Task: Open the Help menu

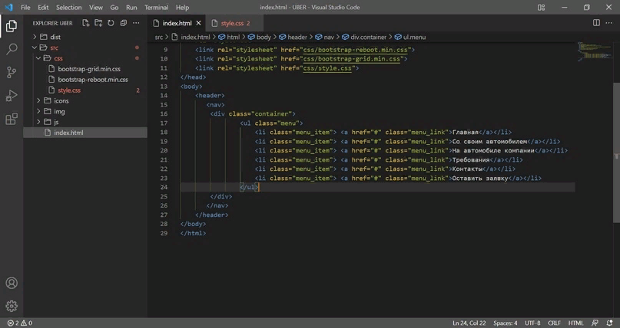Action: [x=182, y=7]
